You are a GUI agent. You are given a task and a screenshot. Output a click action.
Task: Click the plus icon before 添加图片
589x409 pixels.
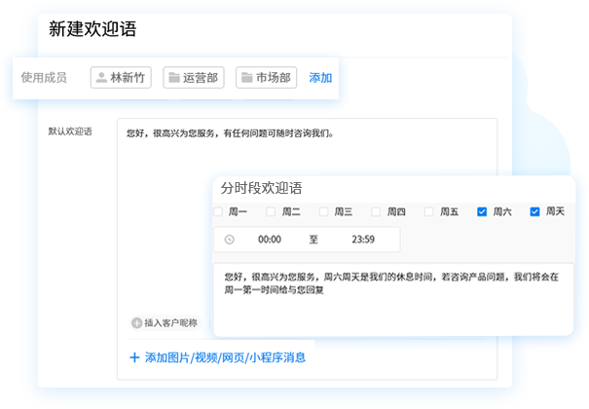(134, 357)
